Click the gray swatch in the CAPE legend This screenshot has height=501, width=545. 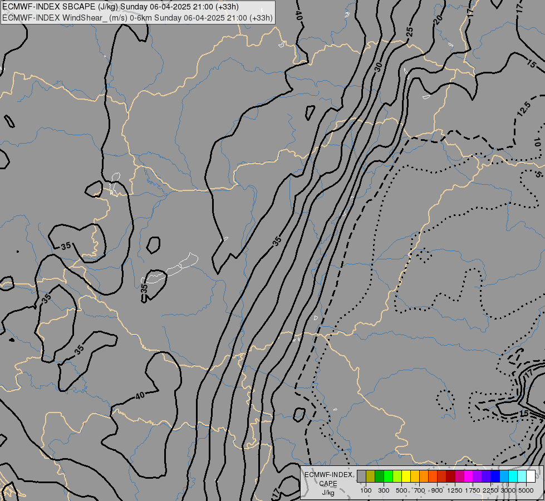pyautogui.click(x=361, y=477)
